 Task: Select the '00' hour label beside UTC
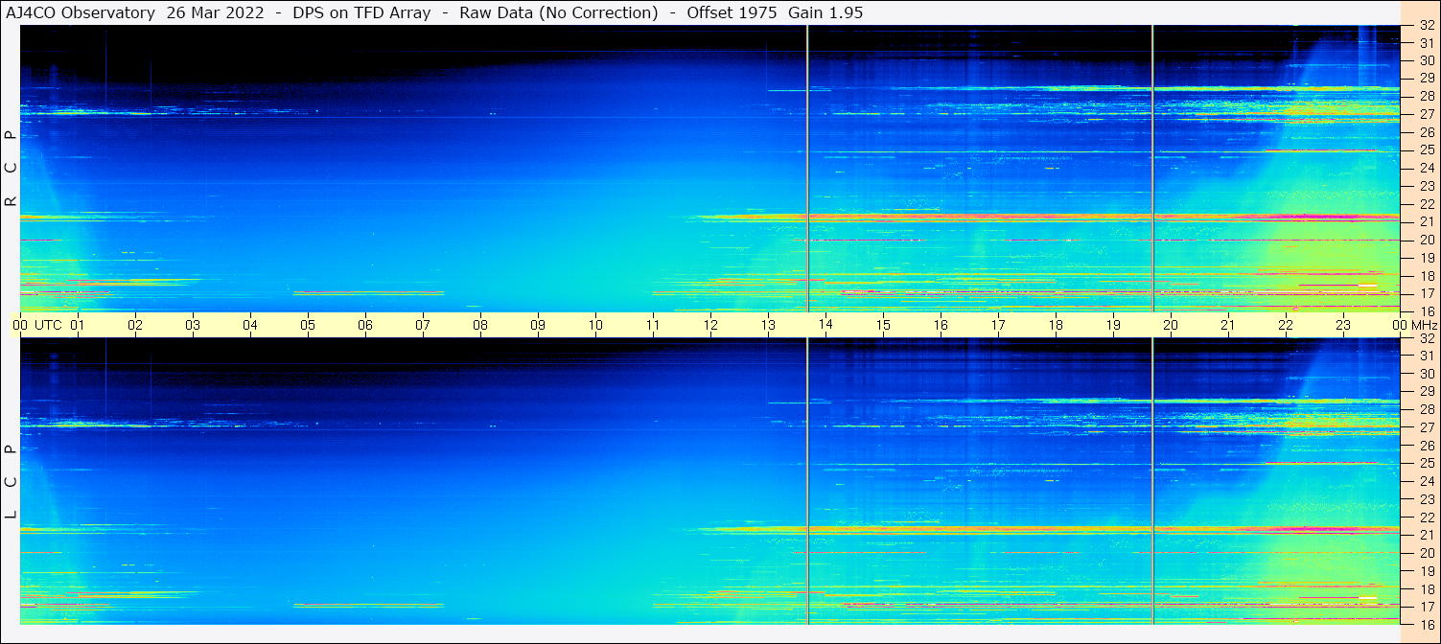click(x=20, y=325)
